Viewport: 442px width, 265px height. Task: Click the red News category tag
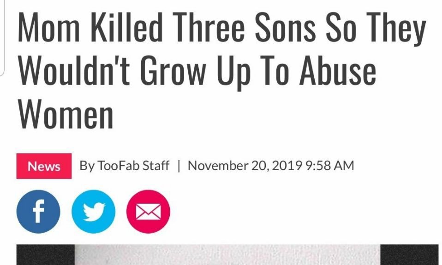(x=44, y=166)
